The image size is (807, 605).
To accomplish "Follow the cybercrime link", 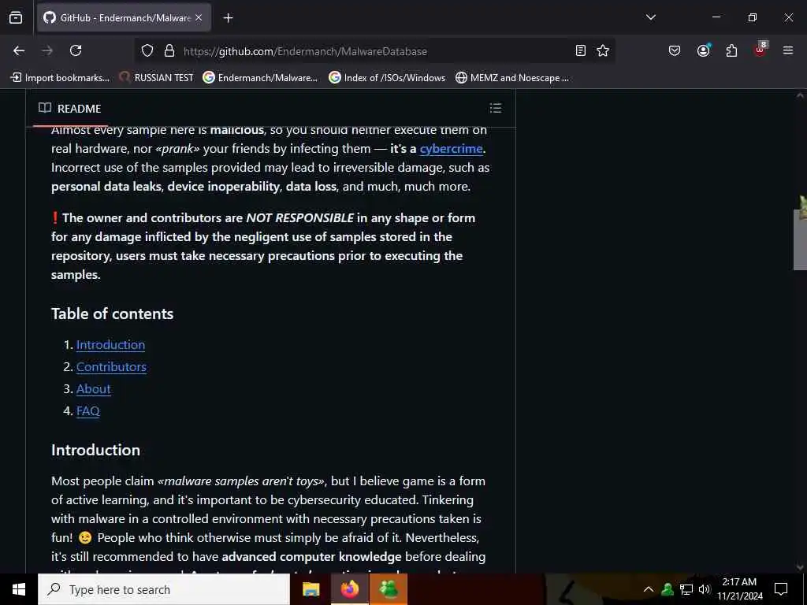I will (451, 149).
